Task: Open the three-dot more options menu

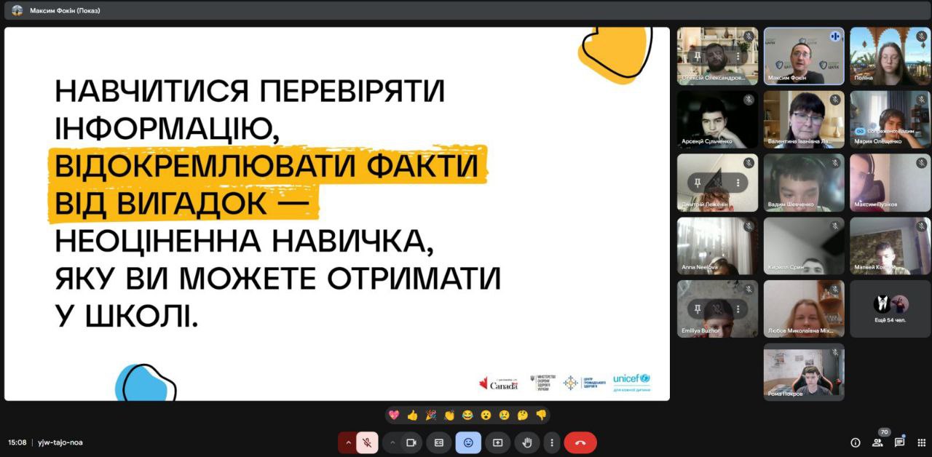Action: [552, 442]
